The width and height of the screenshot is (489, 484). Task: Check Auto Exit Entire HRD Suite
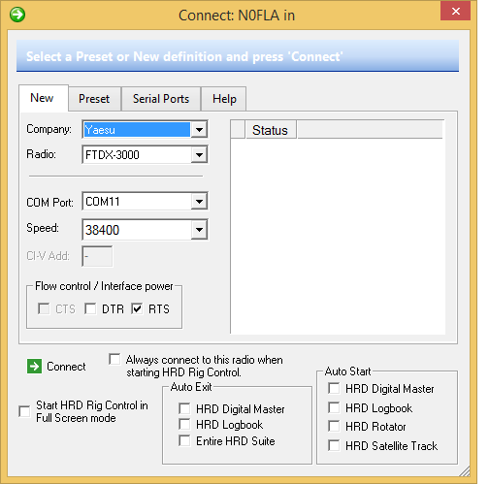pyautogui.click(x=184, y=440)
